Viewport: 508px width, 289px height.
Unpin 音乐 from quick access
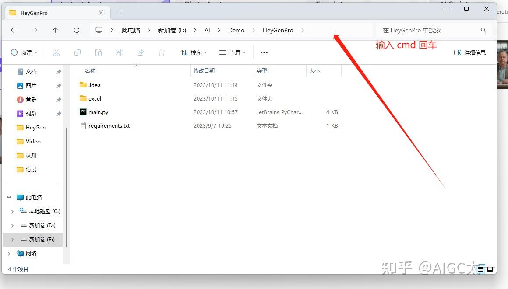(59, 100)
